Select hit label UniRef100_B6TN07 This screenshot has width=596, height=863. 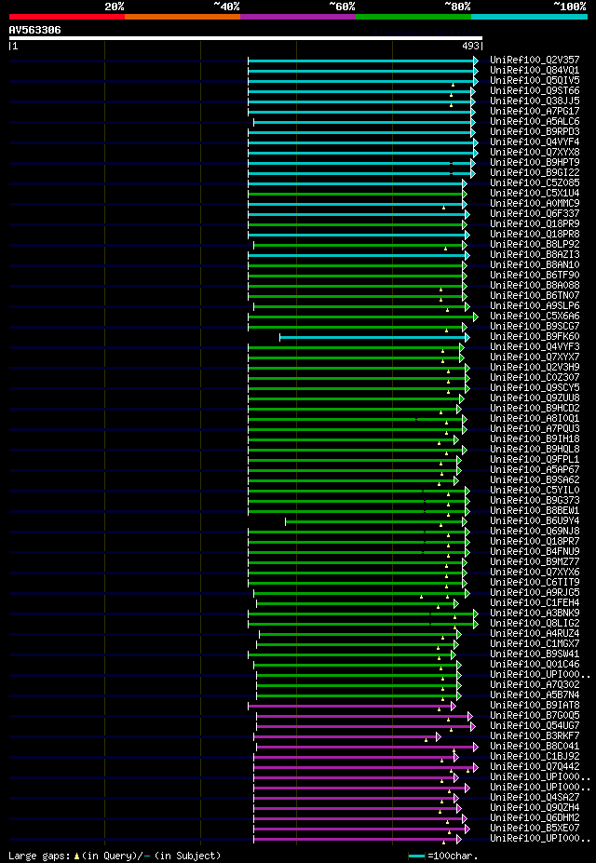pyautogui.click(x=535, y=295)
